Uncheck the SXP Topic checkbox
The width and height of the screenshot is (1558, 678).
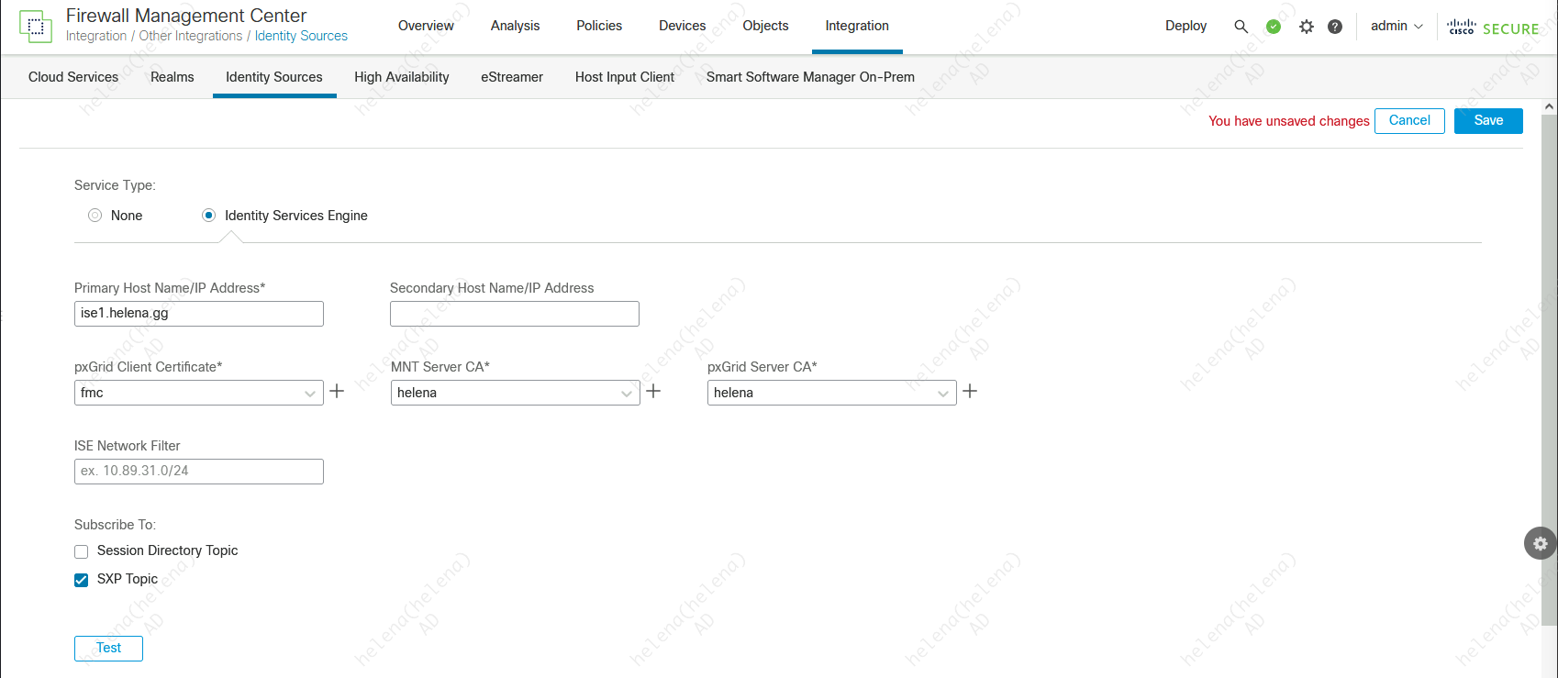[82, 580]
